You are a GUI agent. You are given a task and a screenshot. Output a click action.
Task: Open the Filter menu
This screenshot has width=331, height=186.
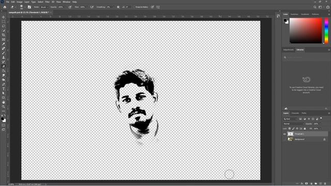click(x=47, y=2)
